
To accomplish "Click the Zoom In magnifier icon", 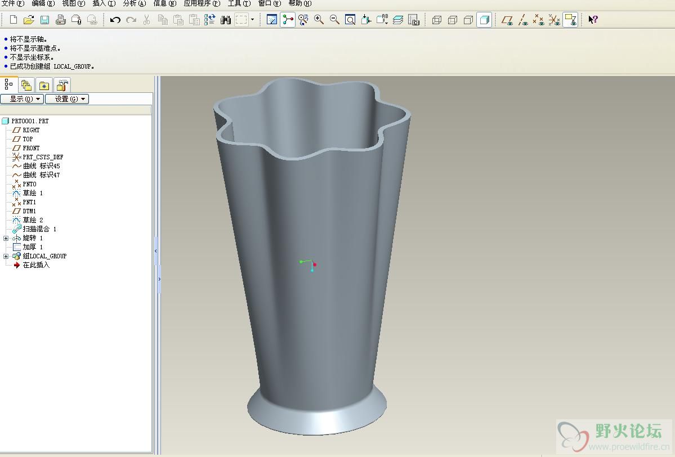I will click(319, 19).
